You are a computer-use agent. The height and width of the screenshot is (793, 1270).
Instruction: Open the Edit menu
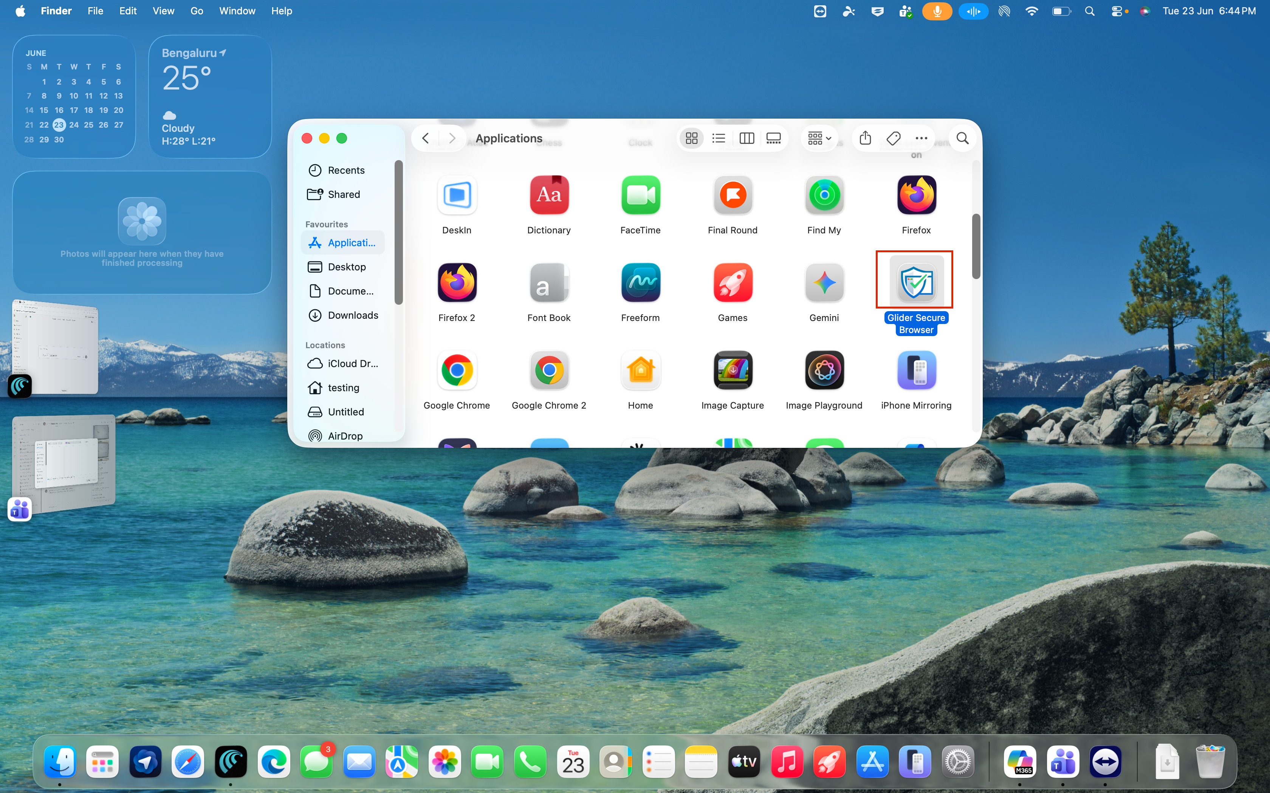tap(127, 11)
